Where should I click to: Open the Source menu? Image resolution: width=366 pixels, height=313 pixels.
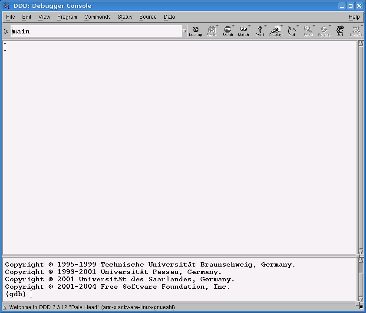[x=148, y=17]
